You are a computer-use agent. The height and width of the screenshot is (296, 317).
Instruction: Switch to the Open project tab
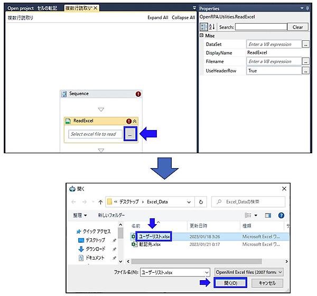coord(21,8)
